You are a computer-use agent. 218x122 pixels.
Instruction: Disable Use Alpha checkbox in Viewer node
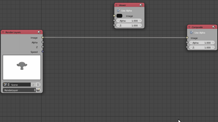(x=118, y=11)
